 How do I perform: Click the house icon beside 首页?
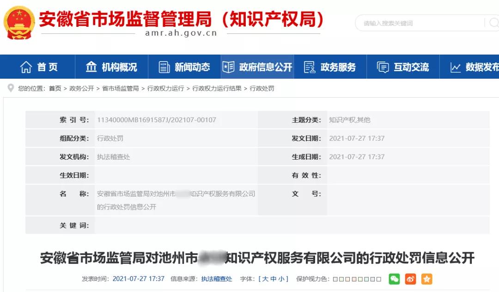[26, 67]
